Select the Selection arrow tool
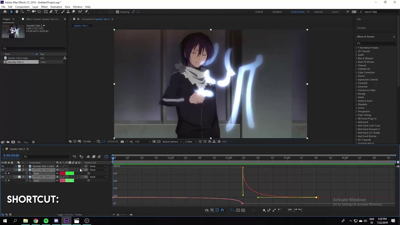Screen dimensions: 400x225 click(12, 12)
